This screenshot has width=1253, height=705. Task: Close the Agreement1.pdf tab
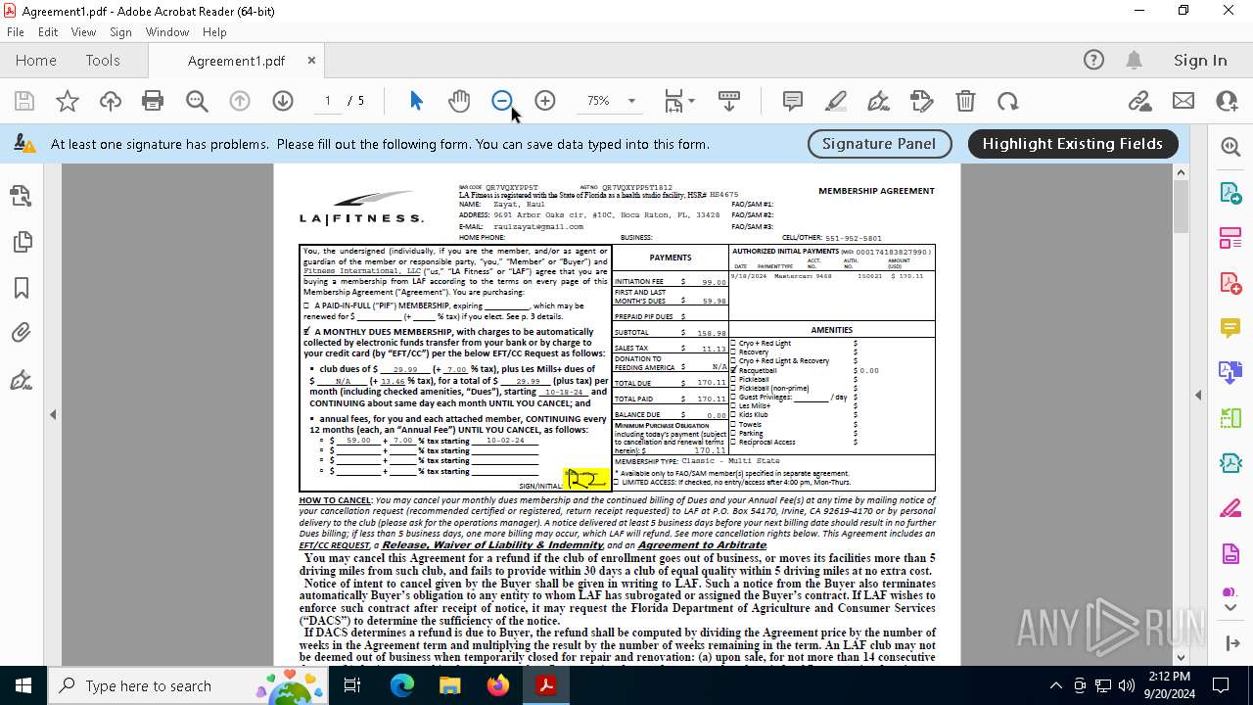point(311,61)
